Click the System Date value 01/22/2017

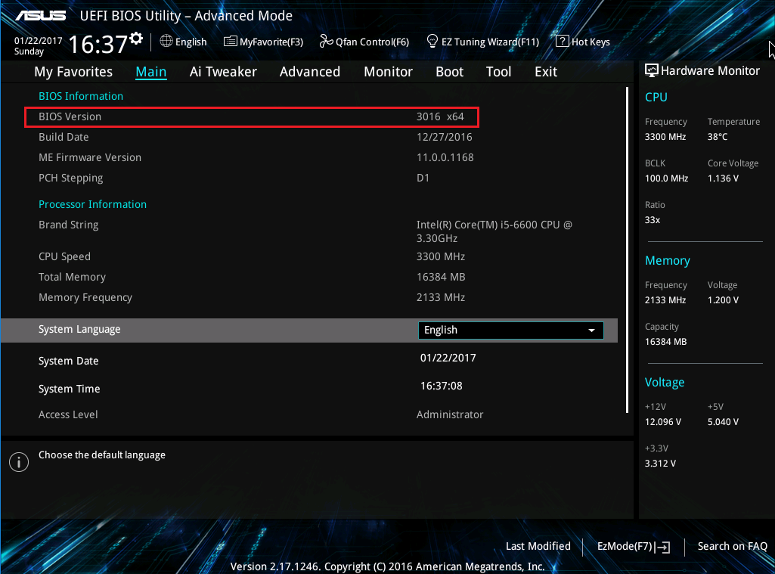[x=448, y=358]
